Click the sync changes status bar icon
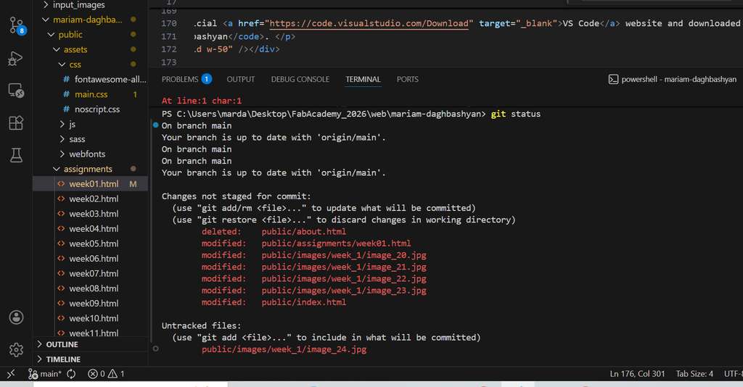This screenshot has height=387, width=743. pos(71,374)
